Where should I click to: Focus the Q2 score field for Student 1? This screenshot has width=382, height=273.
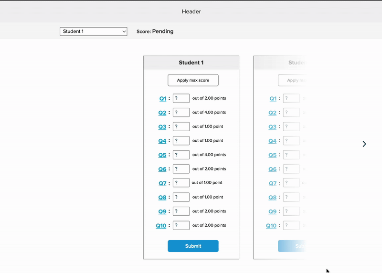point(181,113)
